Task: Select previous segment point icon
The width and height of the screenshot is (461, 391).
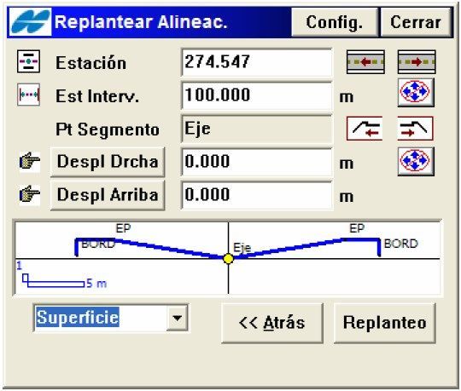Action: (365, 128)
